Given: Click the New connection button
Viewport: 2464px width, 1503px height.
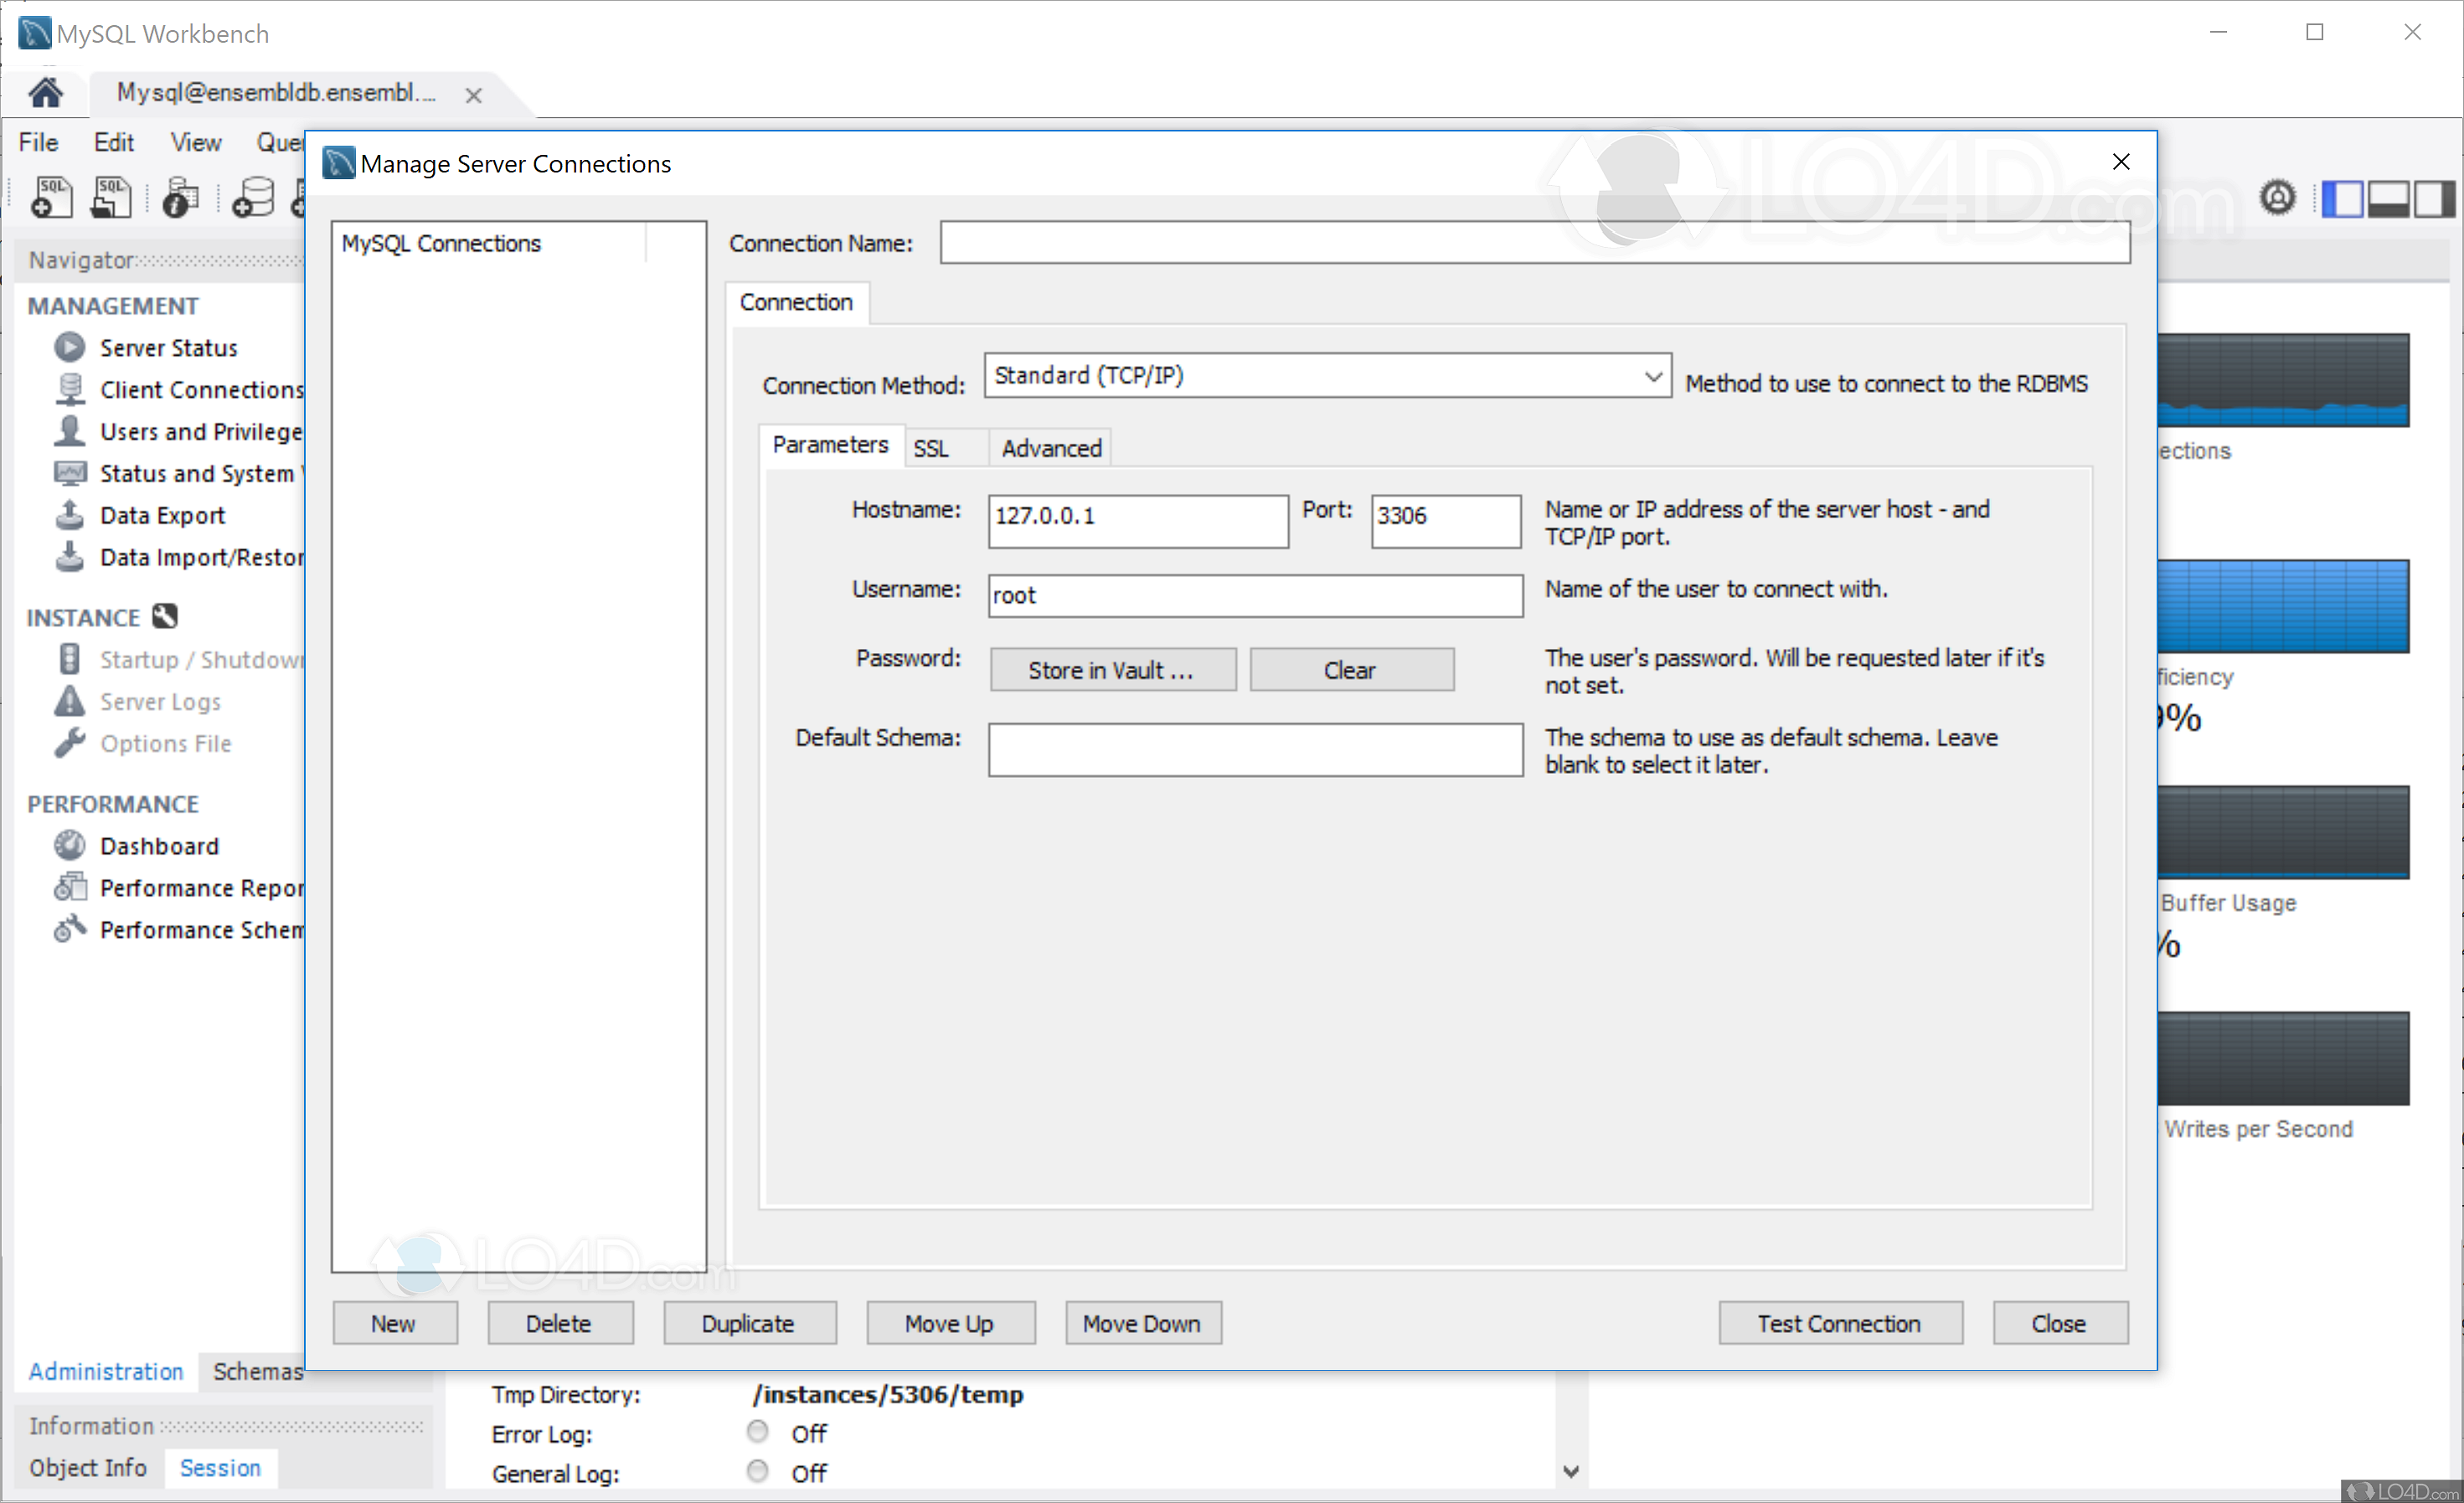Looking at the screenshot, I should (395, 1324).
